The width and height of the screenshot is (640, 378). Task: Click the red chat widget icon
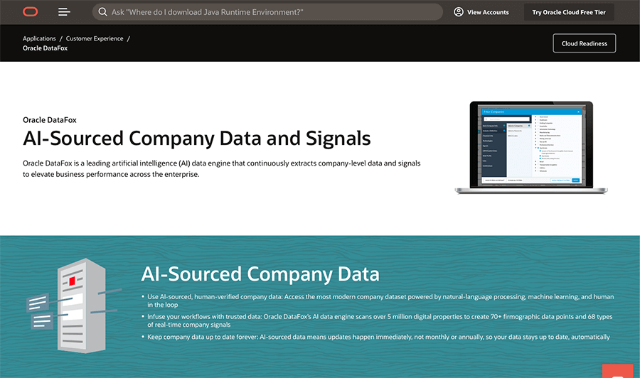(x=617, y=371)
